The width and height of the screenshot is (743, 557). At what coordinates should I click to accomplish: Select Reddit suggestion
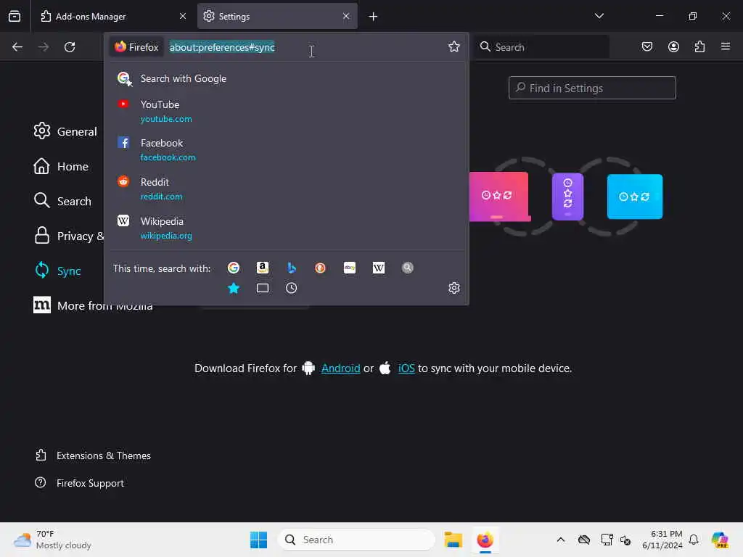coord(286,189)
